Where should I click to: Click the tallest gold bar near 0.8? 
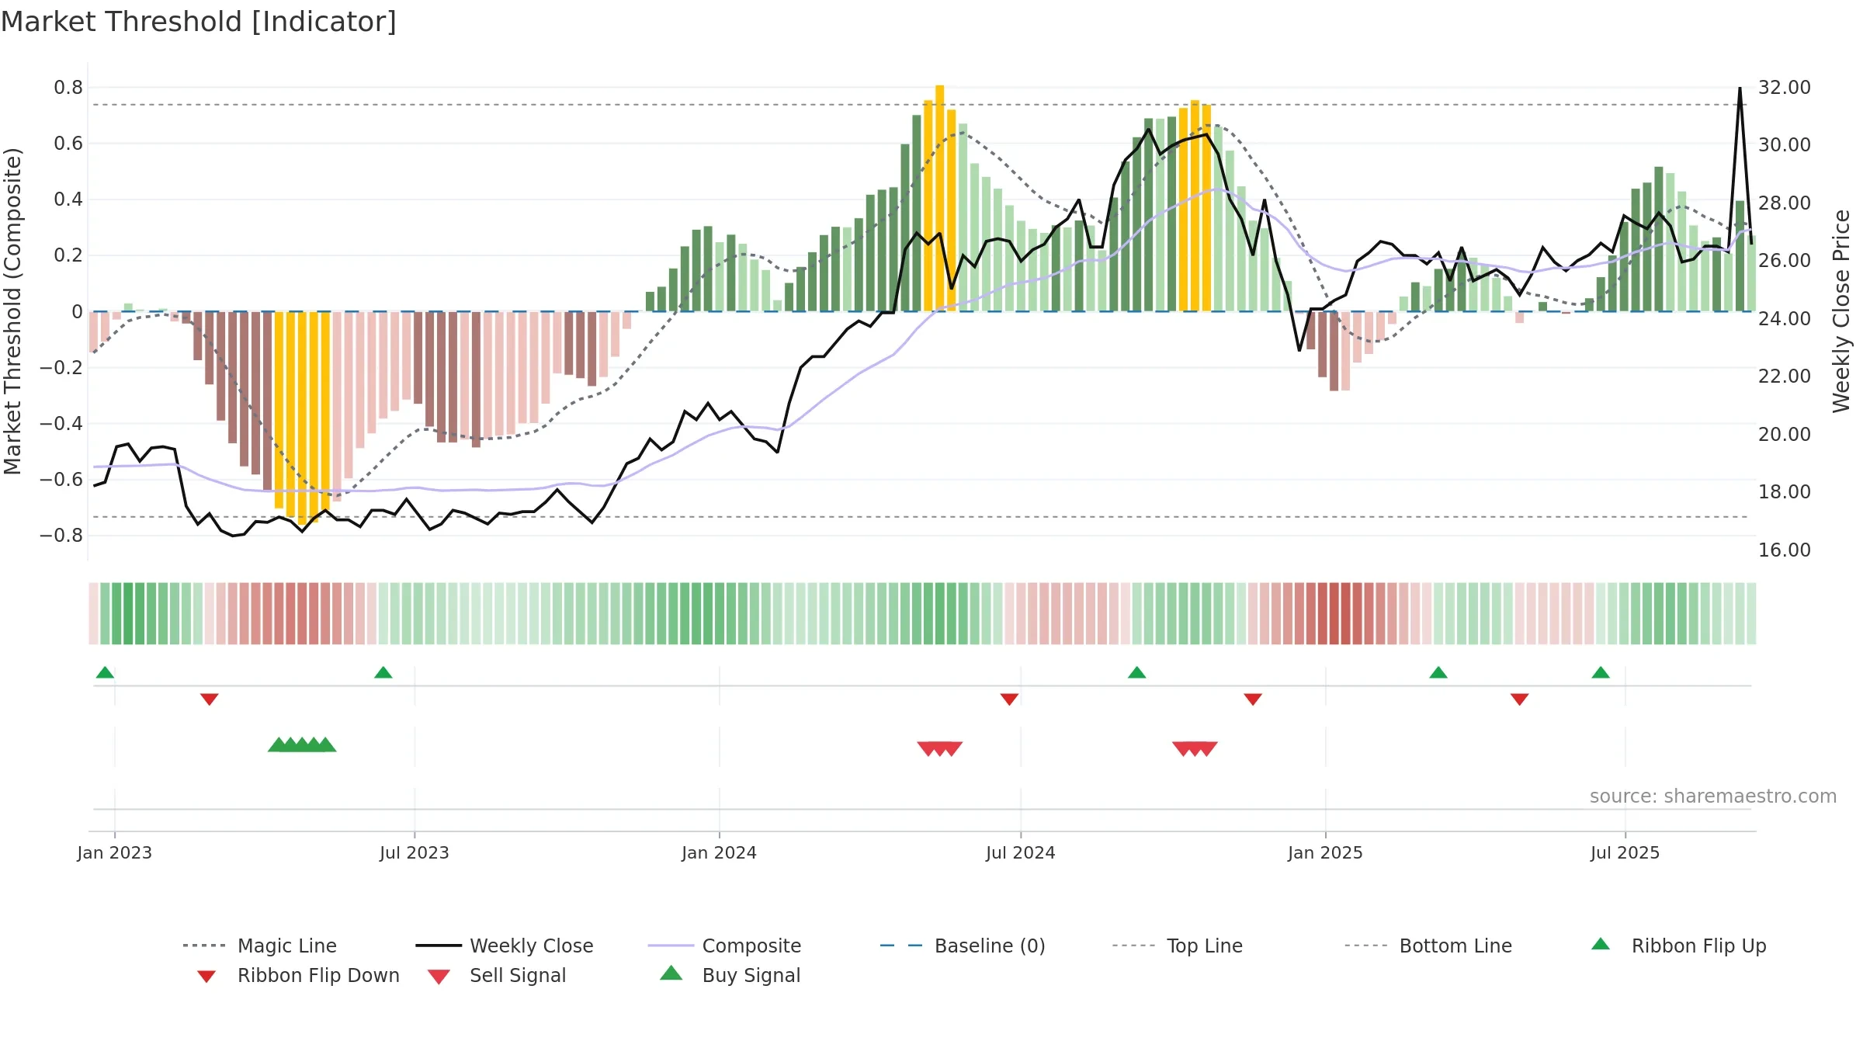tap(940, 198)
